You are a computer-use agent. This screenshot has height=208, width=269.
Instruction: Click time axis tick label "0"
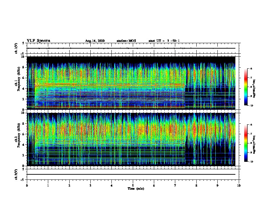pos(27,186)
